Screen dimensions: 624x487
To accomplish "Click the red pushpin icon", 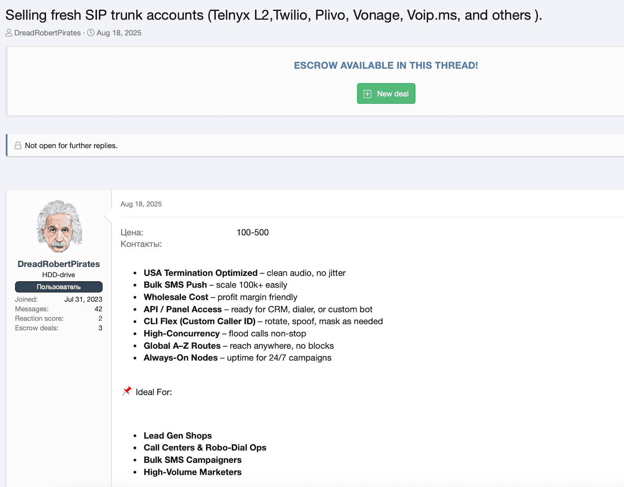I will 127,391.
